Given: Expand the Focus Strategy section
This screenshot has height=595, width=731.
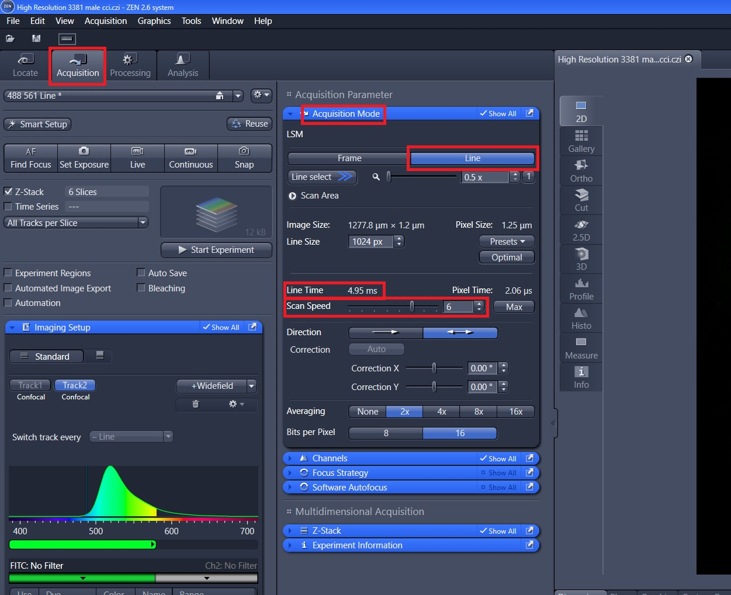Looking at the screenshot, I should click(x=340, y=473).
